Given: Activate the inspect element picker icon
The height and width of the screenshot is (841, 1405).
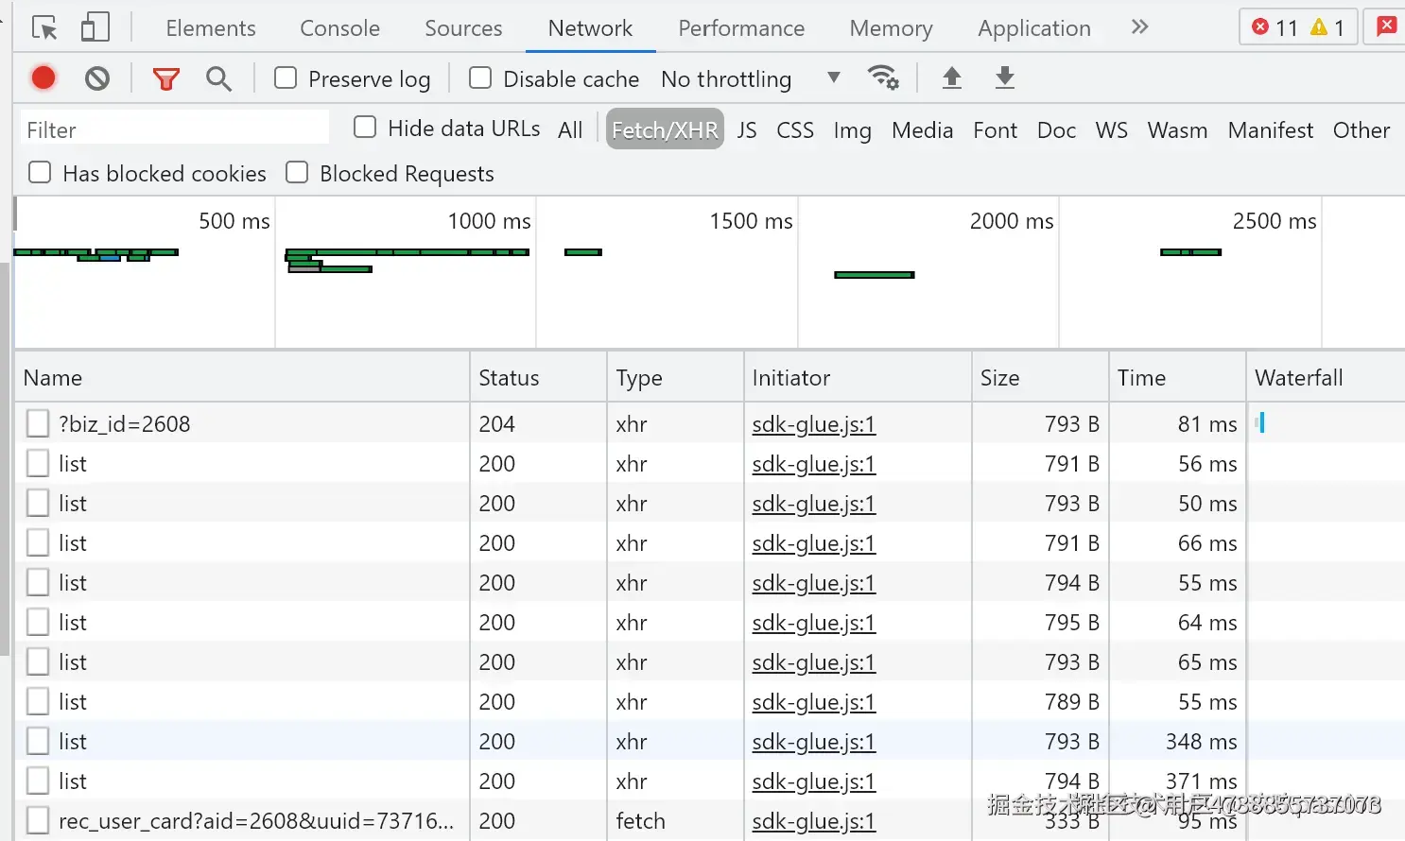Looking at the screenshot, I should (44, 27).
